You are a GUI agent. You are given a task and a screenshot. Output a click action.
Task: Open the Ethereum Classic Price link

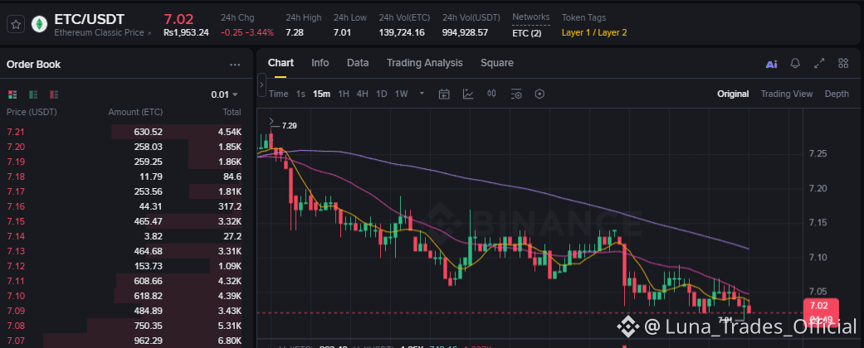pyautogui.click(x=102, y=33)
